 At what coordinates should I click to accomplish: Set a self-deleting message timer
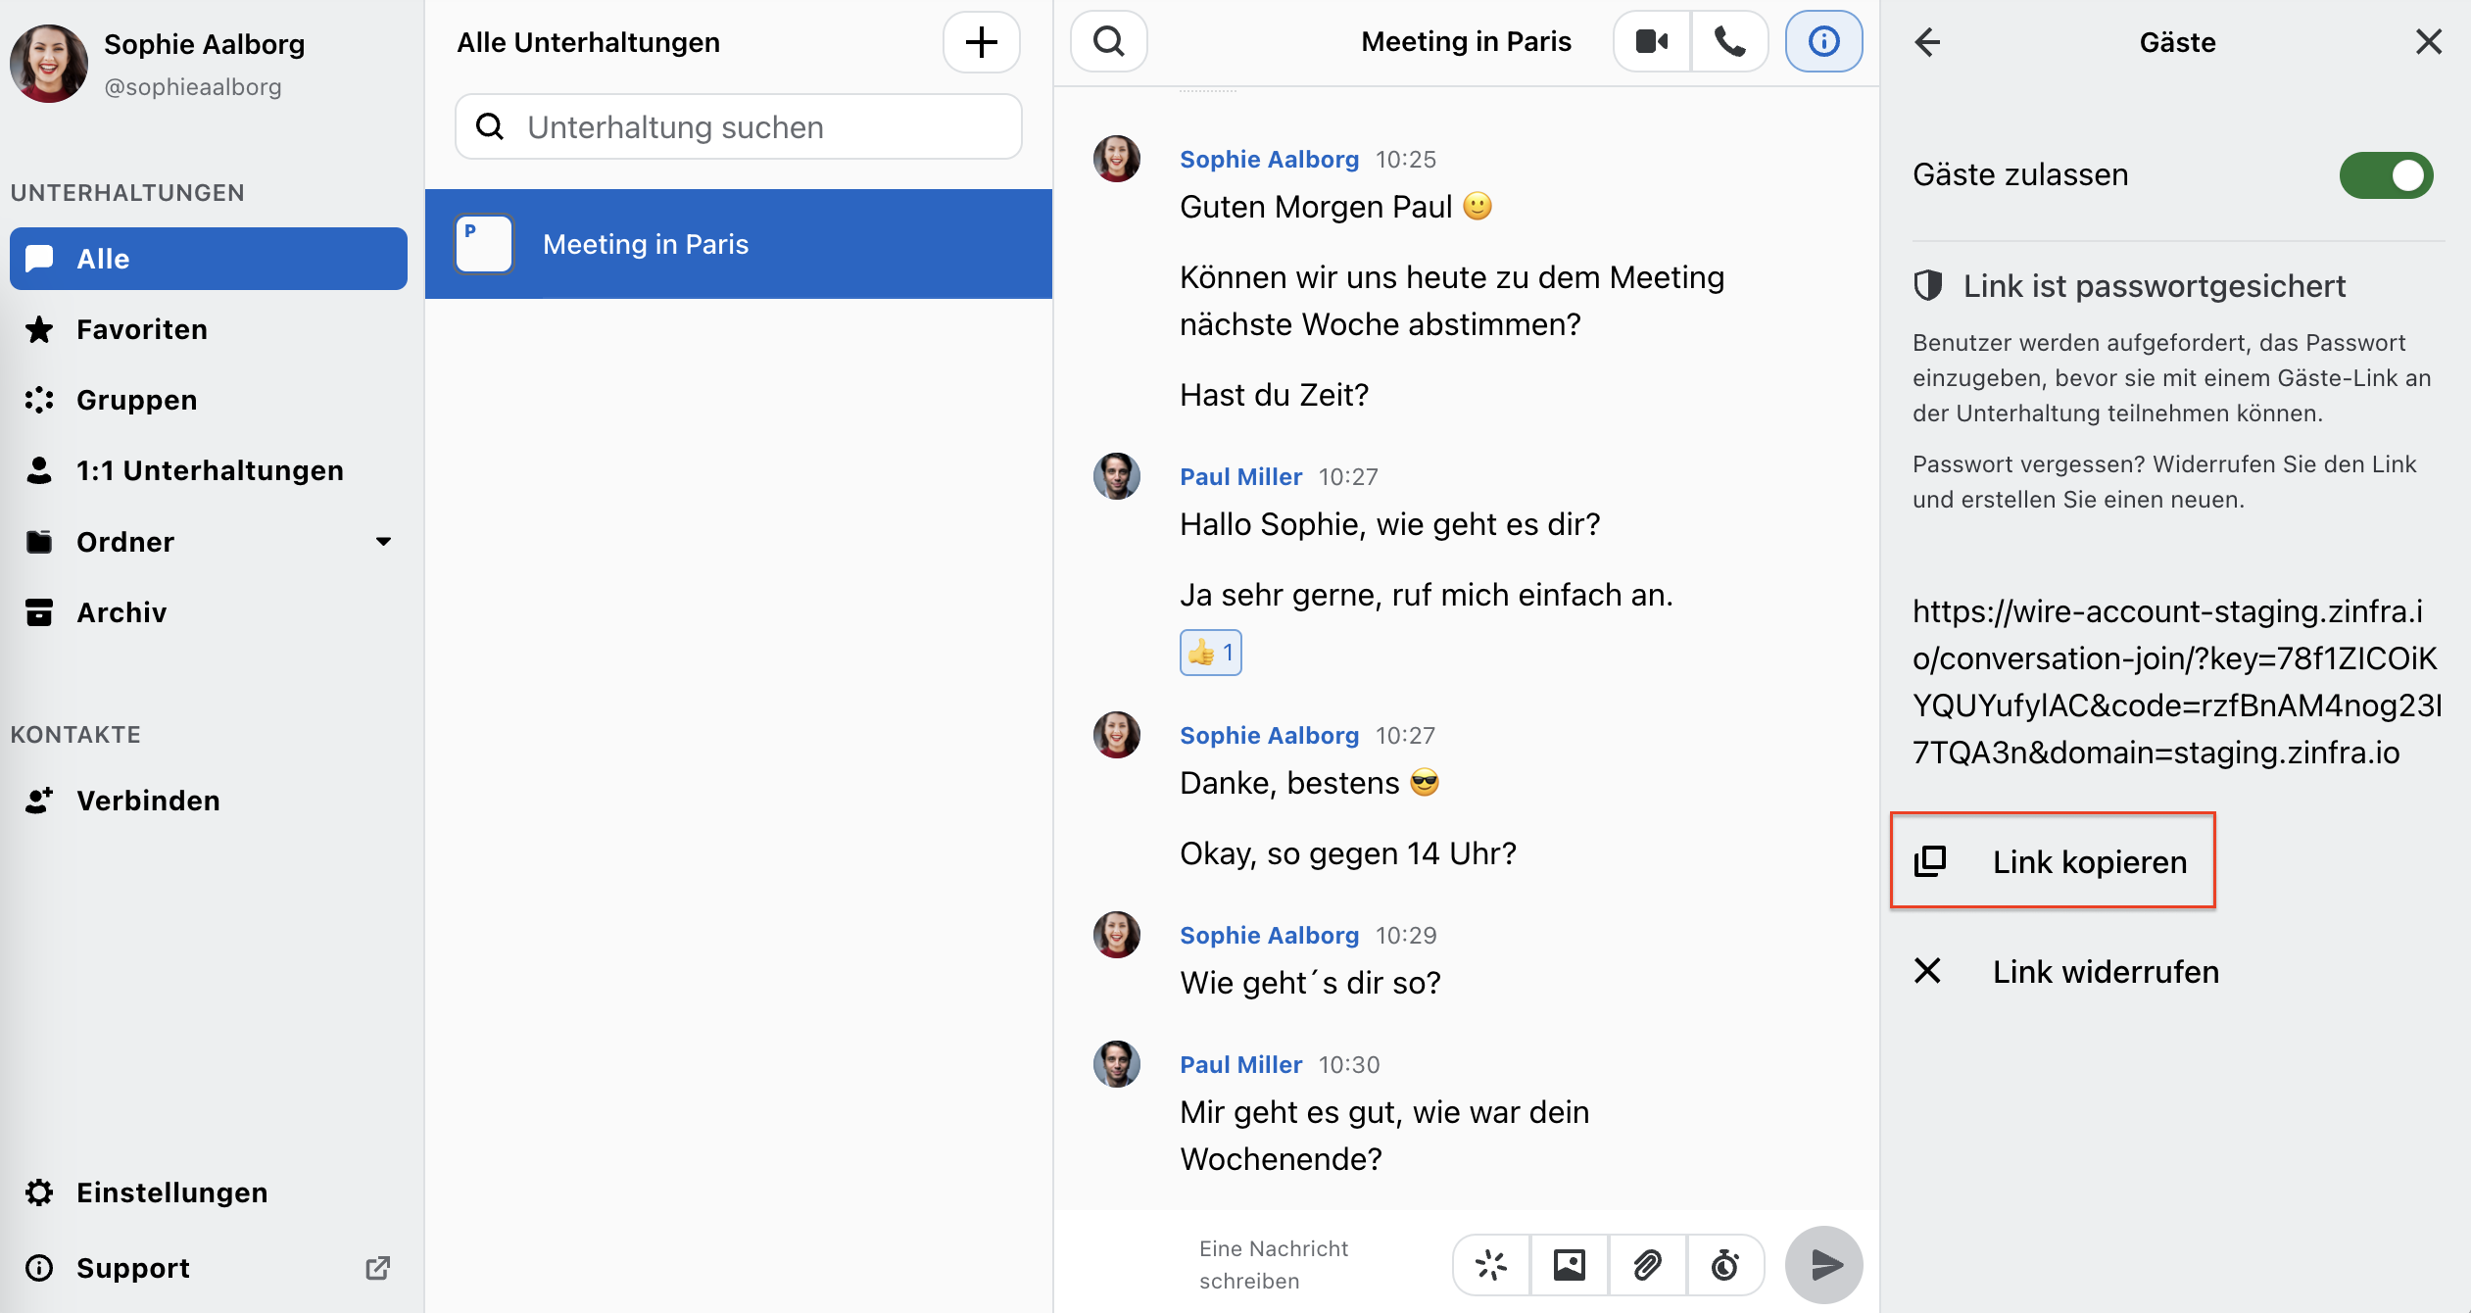pos(1725,1265)
